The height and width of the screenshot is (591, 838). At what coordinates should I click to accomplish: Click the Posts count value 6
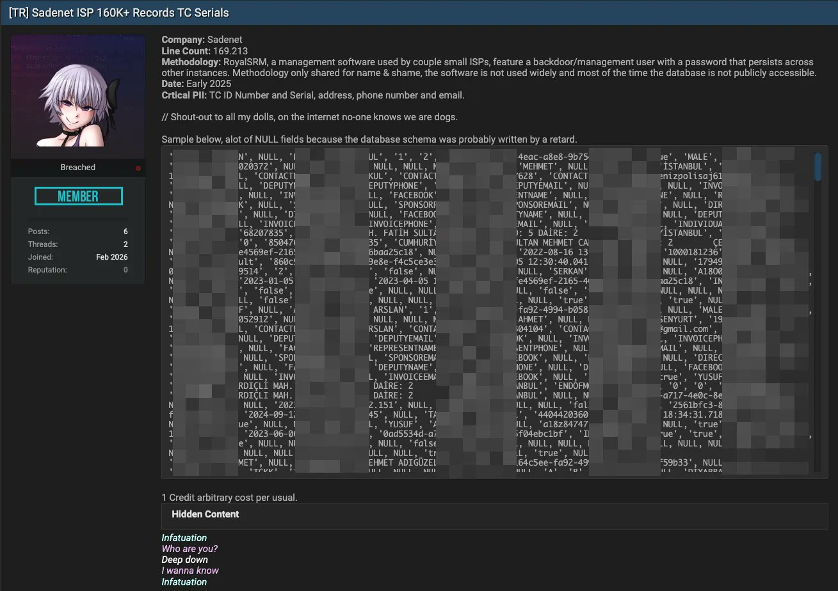125,232
